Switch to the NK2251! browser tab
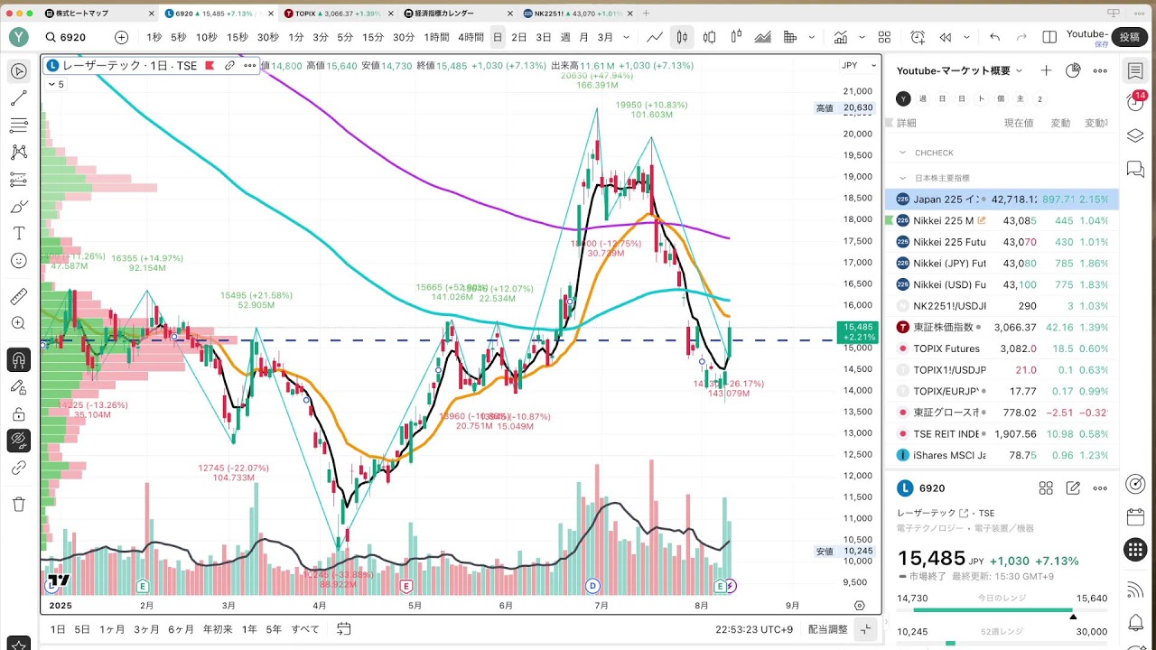 point(578,14)
